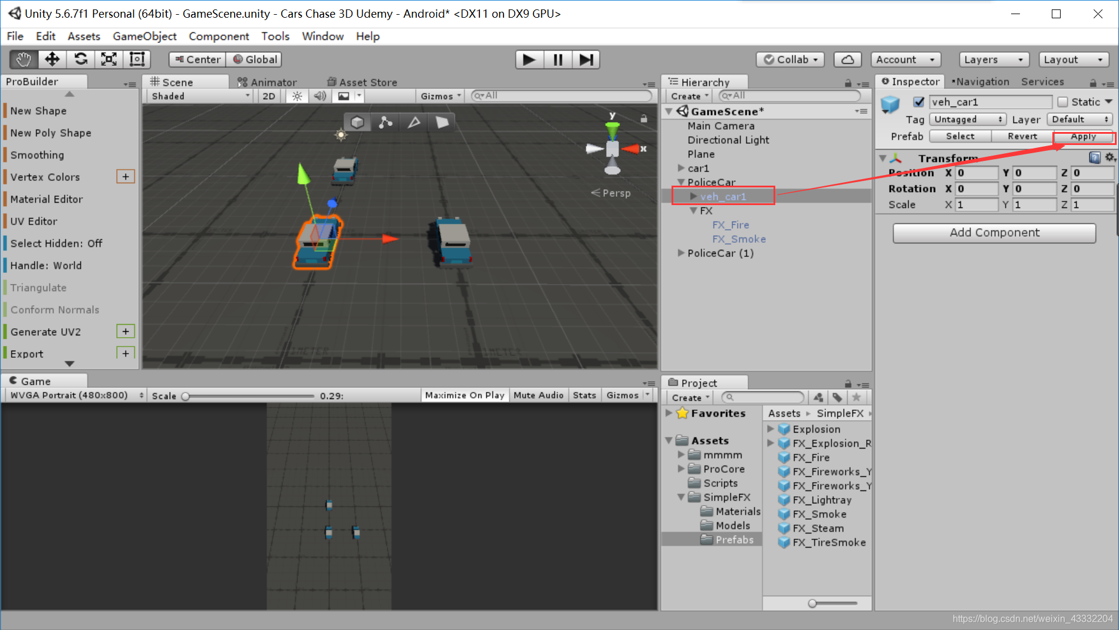Open the Tag Untagged dropdown
This screenshot has width=1119, height=630.
pos(967,120)
